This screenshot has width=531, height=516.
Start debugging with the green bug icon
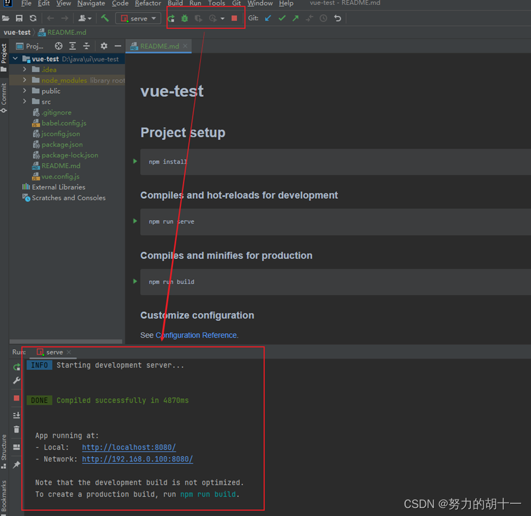(x=185, y=18)
